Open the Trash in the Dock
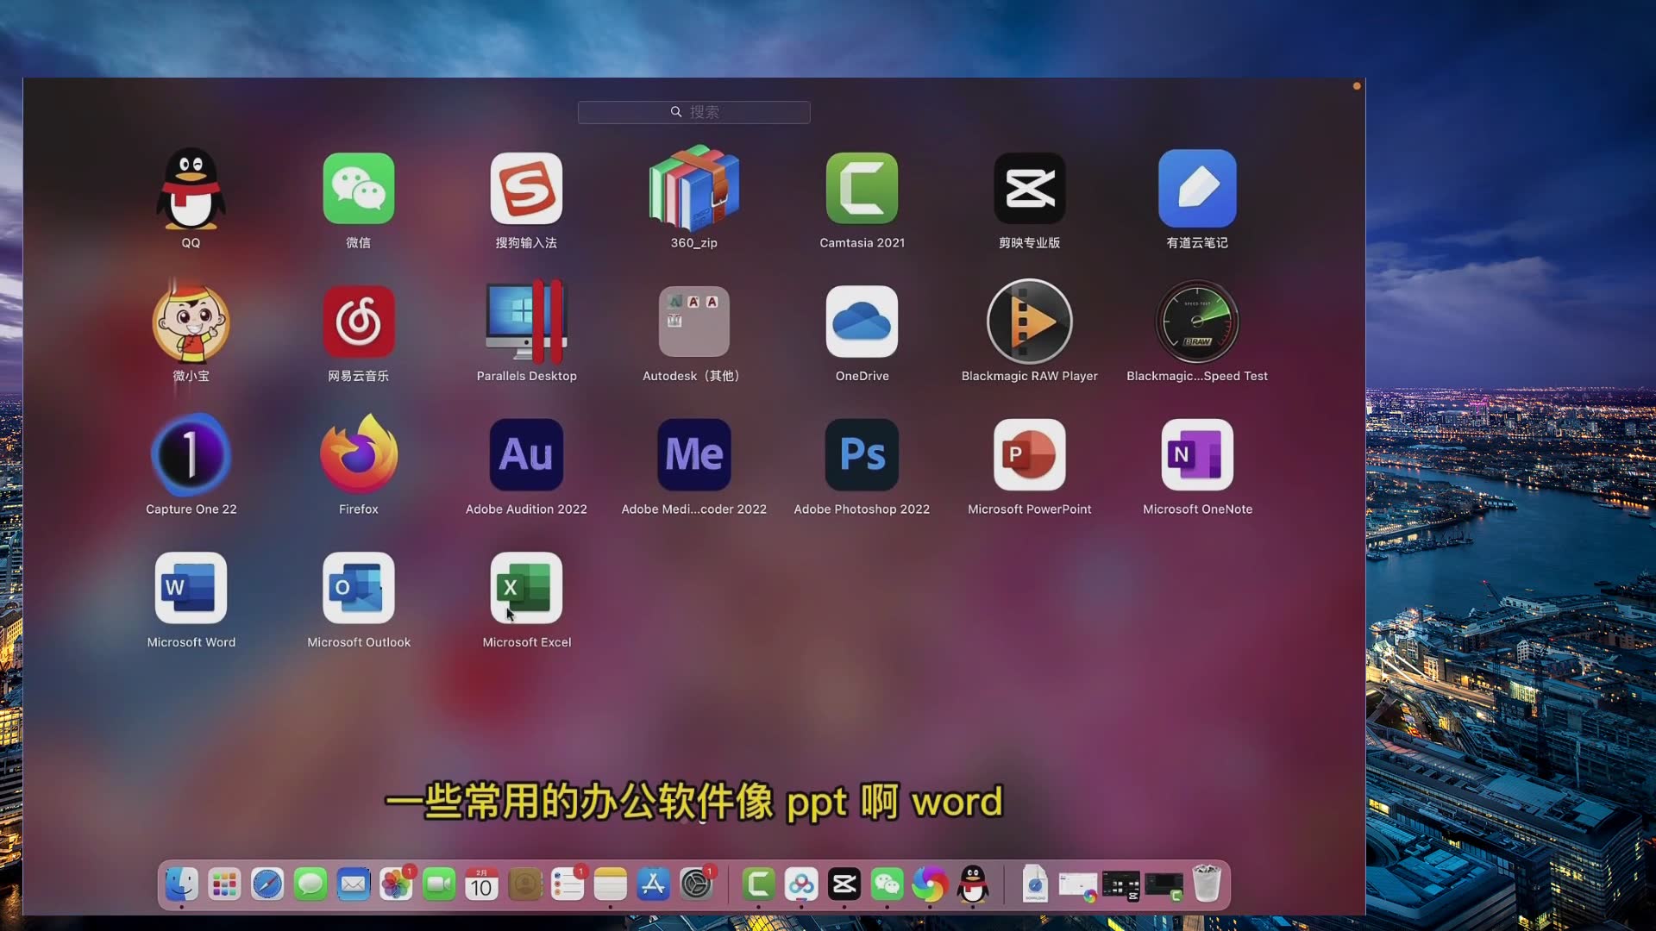Screen dimensions: 1656x931 pyautogui.click(x=1207, y=884)
